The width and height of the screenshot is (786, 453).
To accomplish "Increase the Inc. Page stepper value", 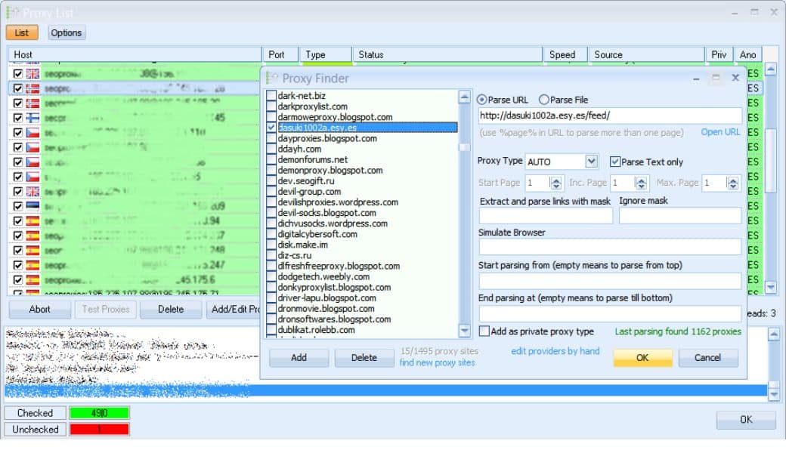I will pyautogui.click(x=641, y=180).
